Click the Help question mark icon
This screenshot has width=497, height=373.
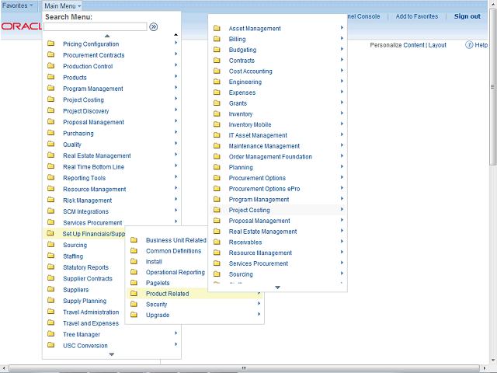pyautogui.click(x=469, y=45)
